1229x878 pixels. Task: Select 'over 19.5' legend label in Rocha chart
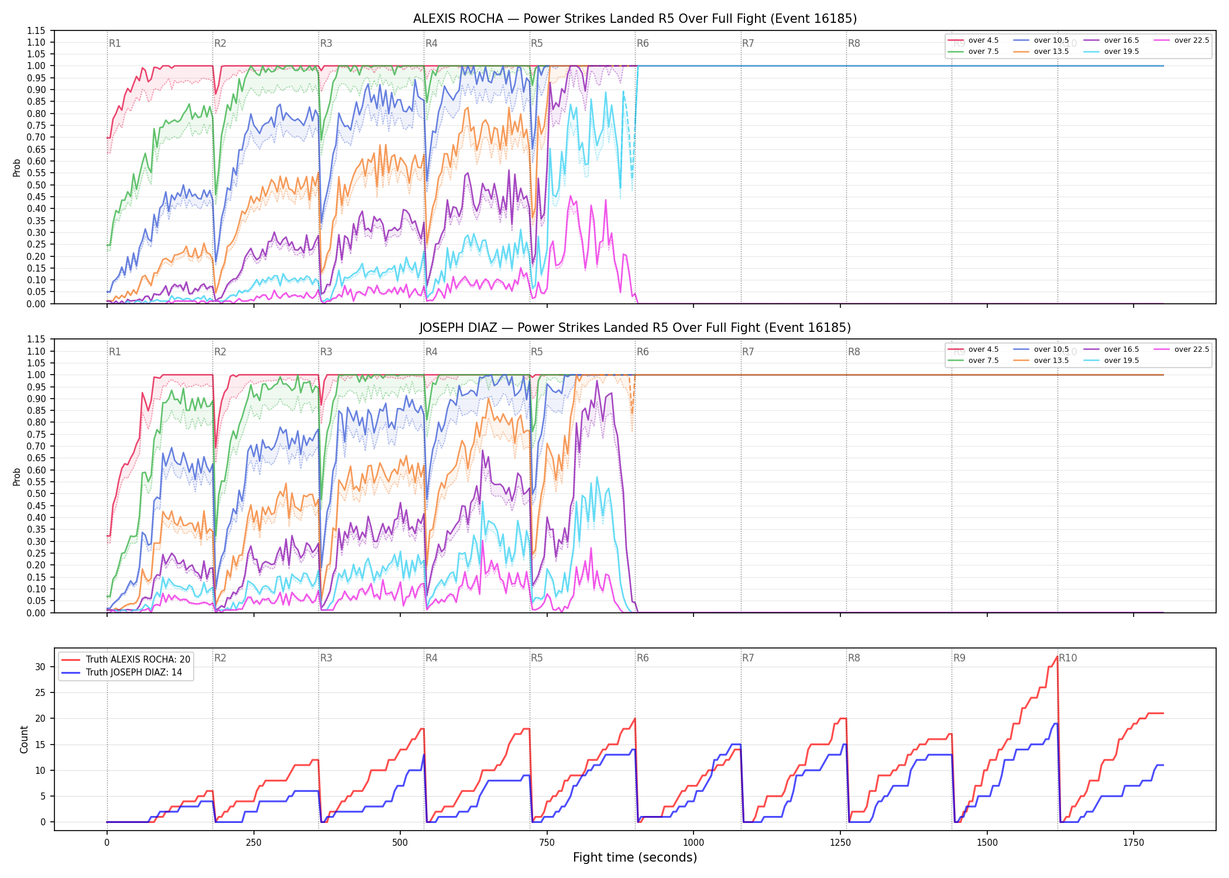[x=1121, y=52]
